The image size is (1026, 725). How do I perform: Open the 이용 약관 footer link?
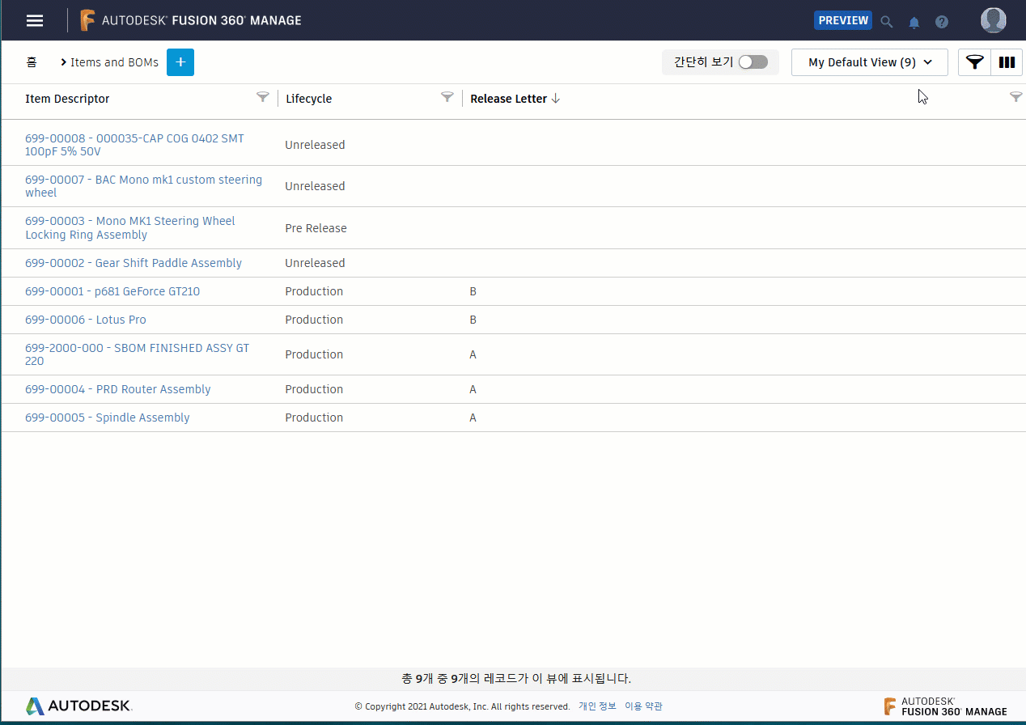tap(643, 706)
